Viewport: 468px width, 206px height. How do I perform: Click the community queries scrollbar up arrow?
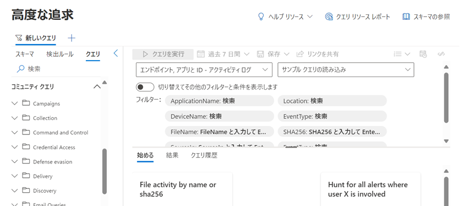(105, 82)
